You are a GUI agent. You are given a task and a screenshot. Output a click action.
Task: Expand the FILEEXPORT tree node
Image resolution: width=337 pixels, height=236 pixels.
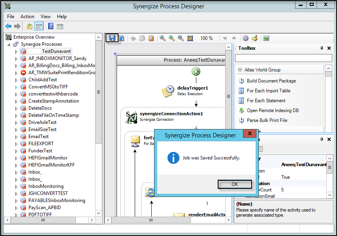click(16, 144)
